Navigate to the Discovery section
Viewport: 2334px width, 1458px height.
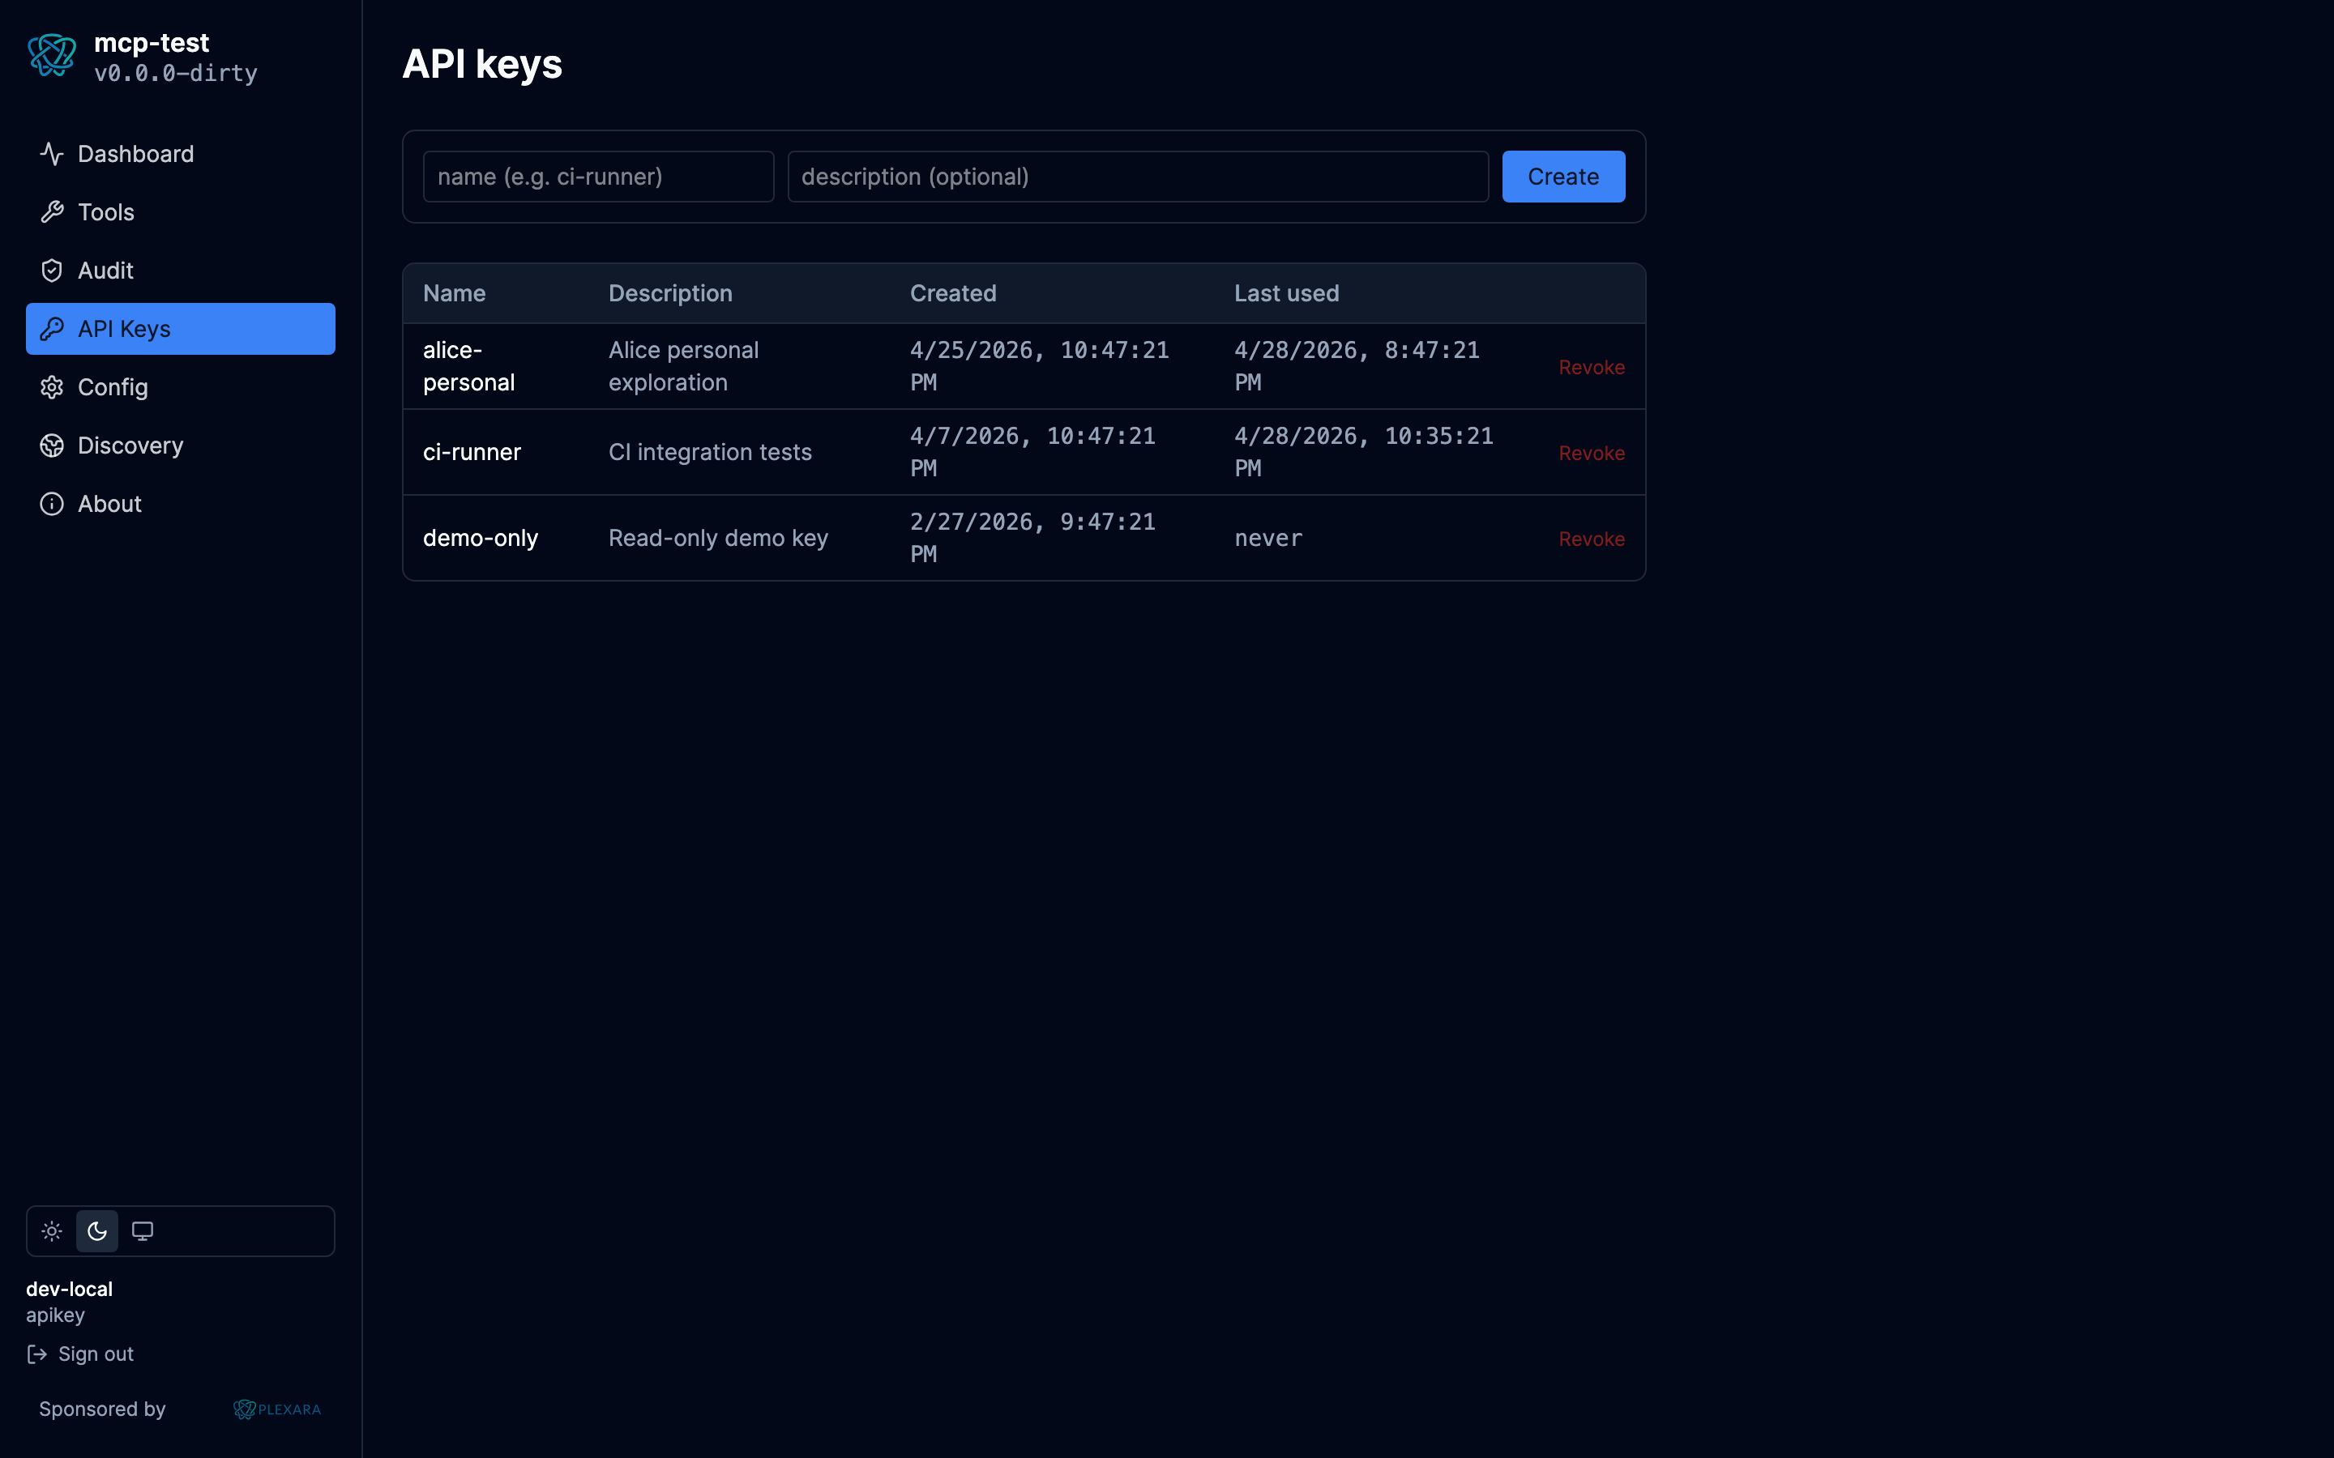(x=129, y=445)
